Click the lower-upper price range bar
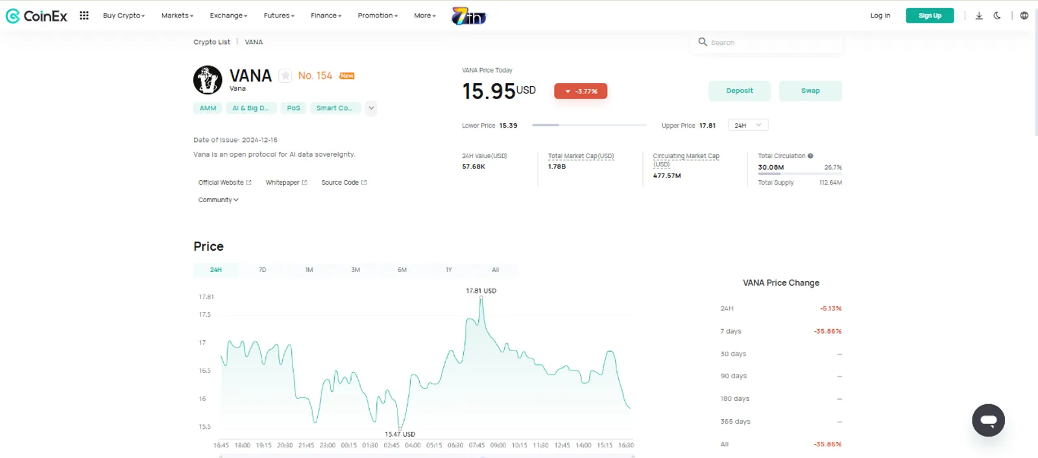This screenshot has height=458, width=1038. pos(589,125)
